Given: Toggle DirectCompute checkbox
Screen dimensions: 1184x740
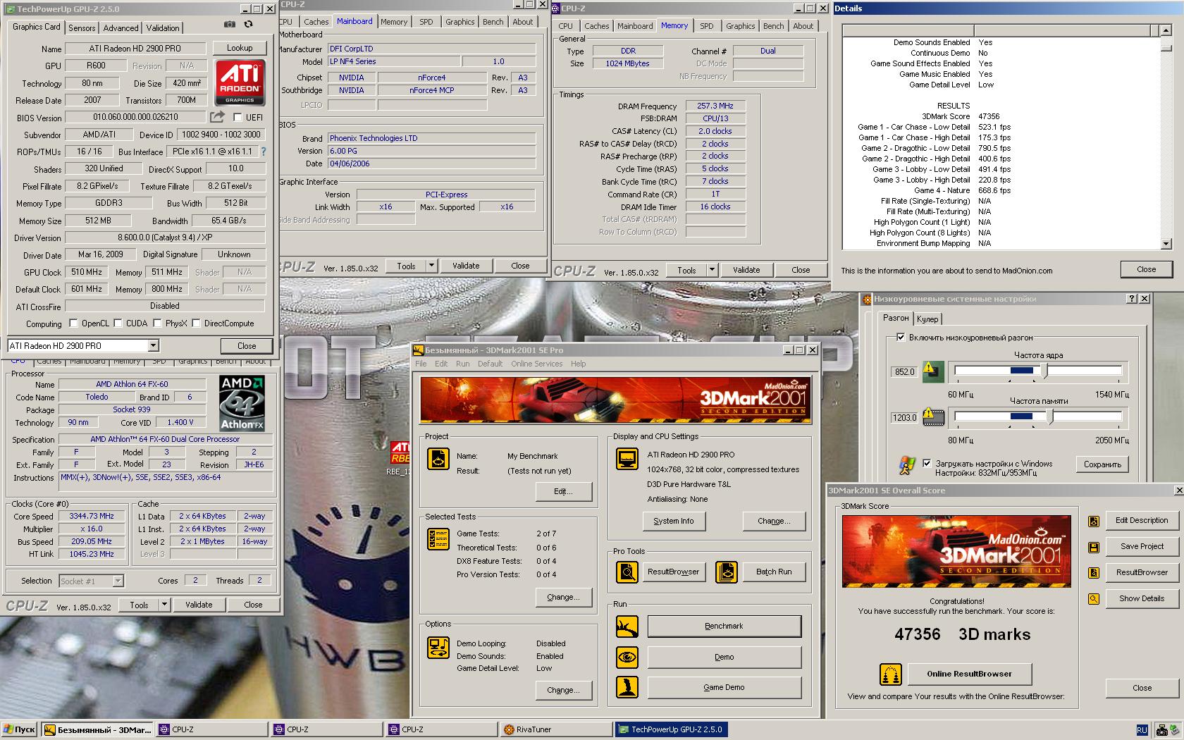Looking at the screenshot, I should click(x=196, y=323).
